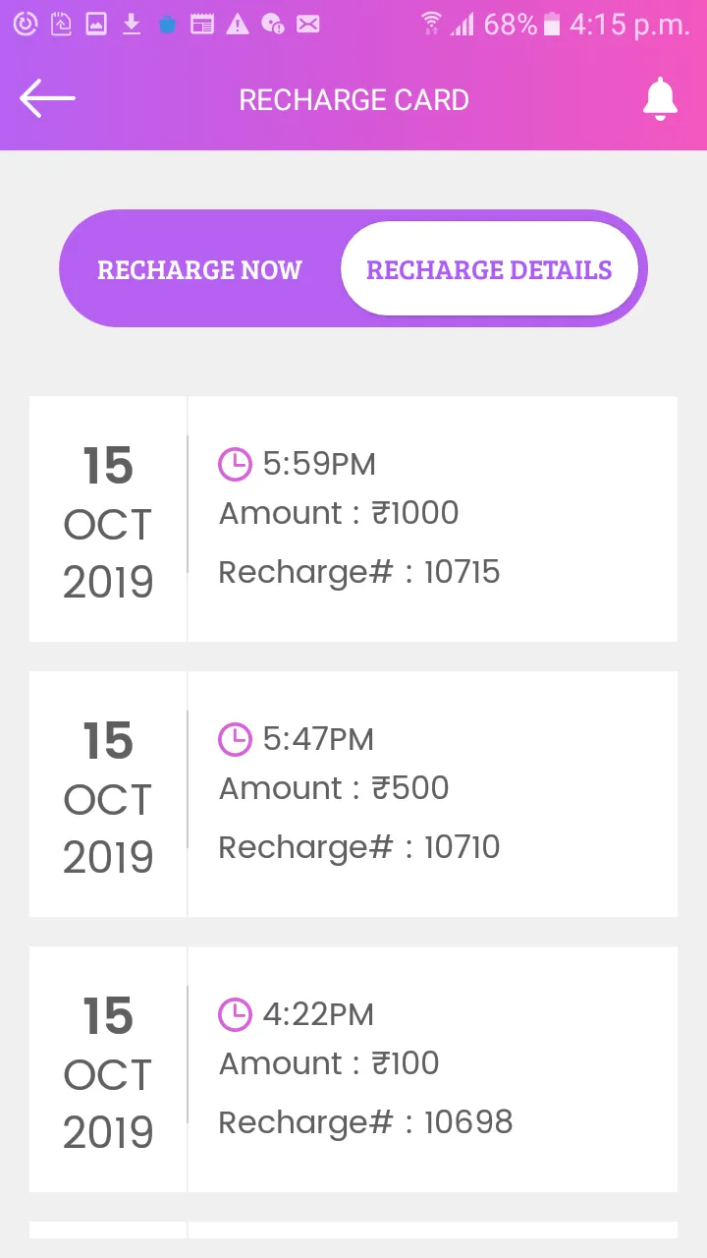Select the Recharge Details tab

489,269
